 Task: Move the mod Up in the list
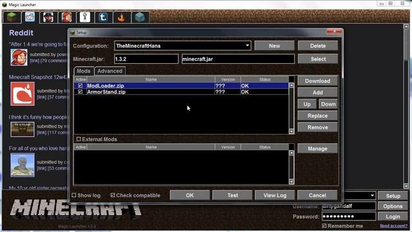[x=307, y=104]
